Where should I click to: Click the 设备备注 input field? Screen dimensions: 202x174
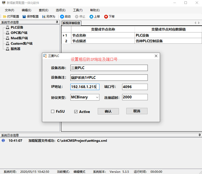click(109, 77)
